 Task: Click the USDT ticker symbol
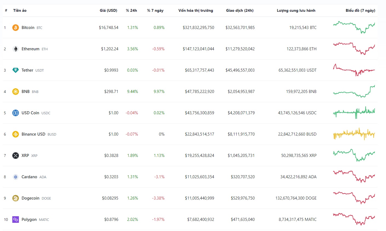pos(40,71)
